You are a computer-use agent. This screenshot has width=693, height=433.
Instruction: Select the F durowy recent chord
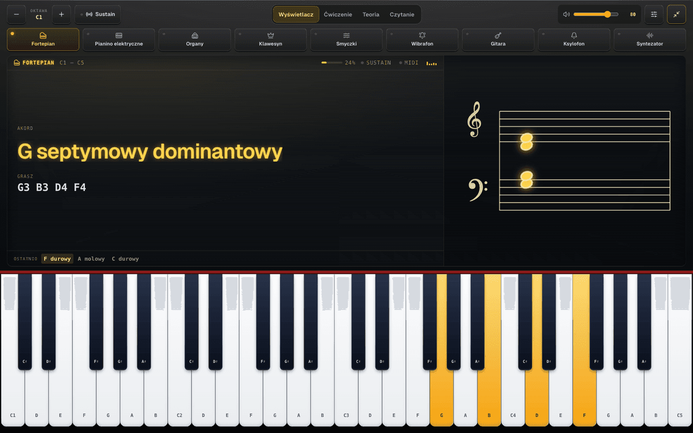(x=57, y=259)
